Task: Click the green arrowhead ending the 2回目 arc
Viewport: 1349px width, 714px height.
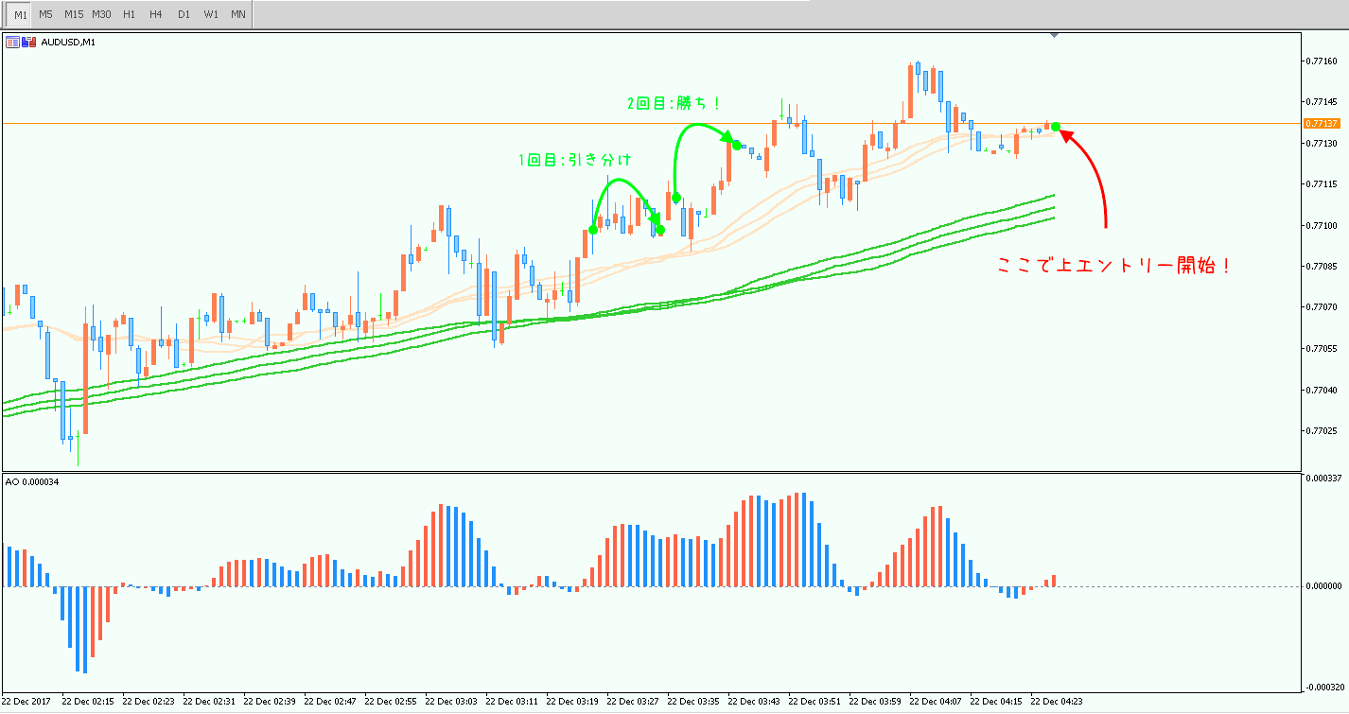Action: [735, 145]
